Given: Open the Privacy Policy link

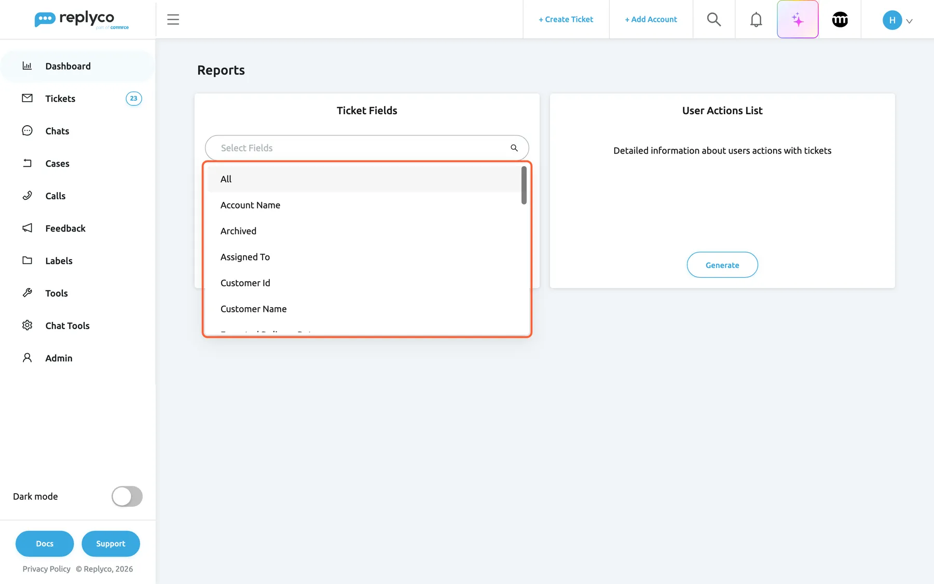Looking at the screenshot, I should (x=47, y=569).
